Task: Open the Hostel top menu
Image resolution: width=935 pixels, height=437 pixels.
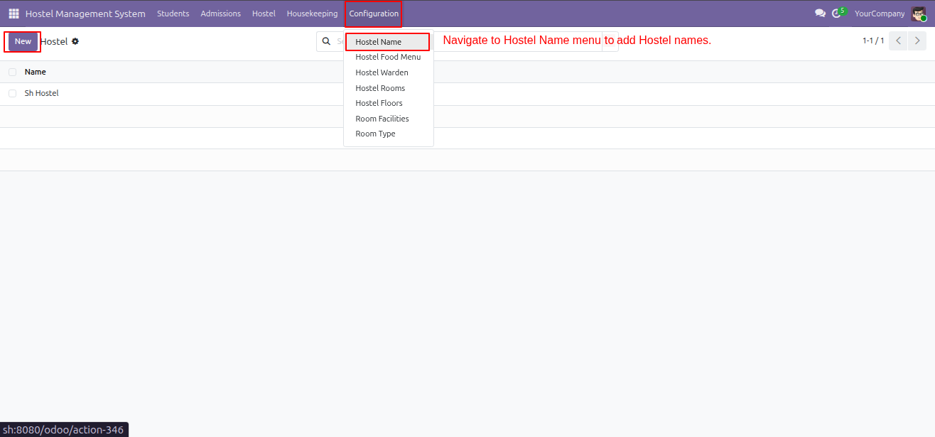Action: [x=264, y=14]
